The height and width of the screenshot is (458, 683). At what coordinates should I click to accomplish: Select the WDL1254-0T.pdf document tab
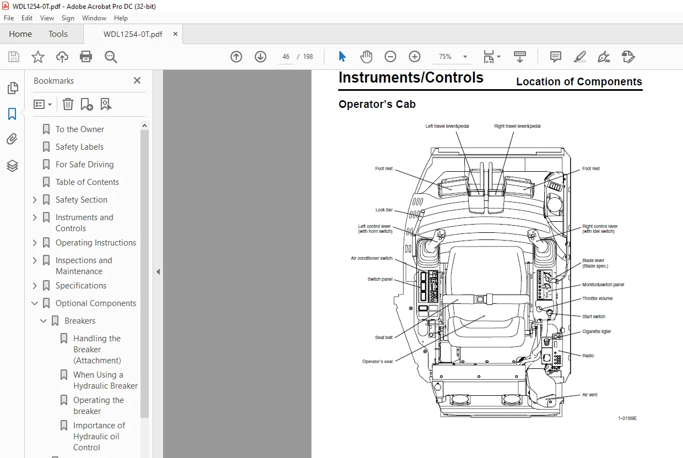point(133,34)
